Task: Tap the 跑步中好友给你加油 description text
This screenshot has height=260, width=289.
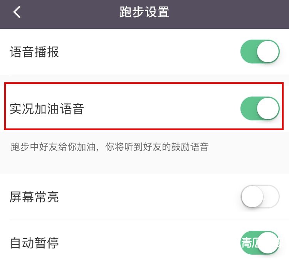Action: pos(109,147)
